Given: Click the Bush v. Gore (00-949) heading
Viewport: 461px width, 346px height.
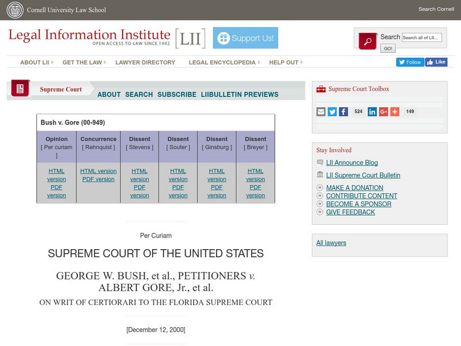Looking at the screenshot, I should coord(73,122).
